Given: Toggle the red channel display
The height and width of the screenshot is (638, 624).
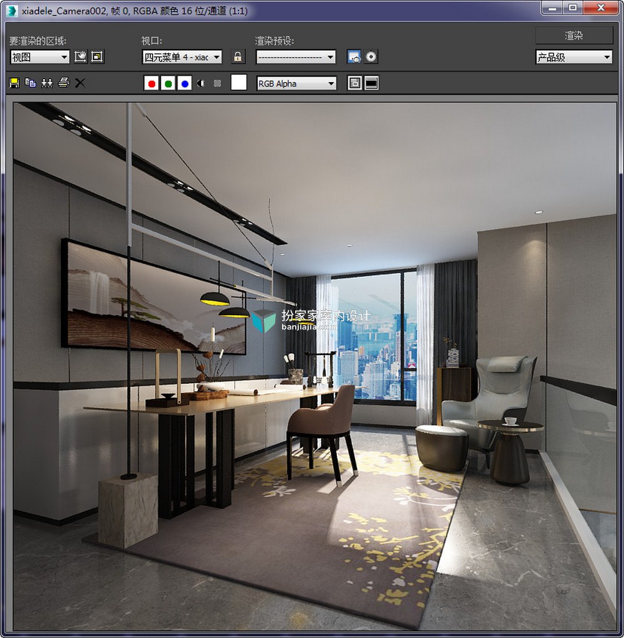Looking at the screenshot, I should 151,83.
